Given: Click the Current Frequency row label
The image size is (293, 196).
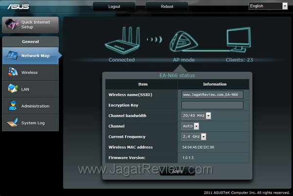Looking at the screenshot, I should tap(127, 137).
